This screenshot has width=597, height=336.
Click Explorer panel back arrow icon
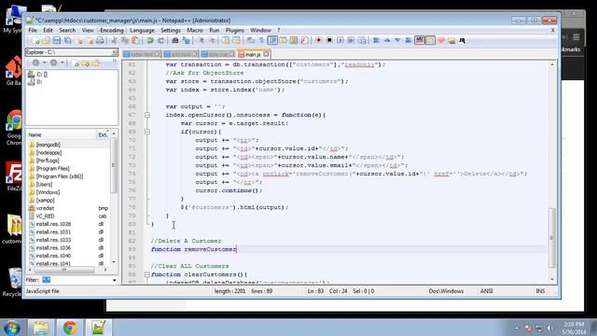(35, 63)
